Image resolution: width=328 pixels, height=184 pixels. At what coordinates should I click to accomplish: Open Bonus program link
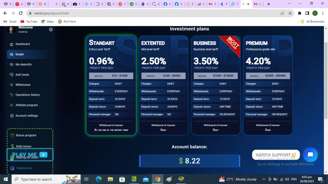26,135
